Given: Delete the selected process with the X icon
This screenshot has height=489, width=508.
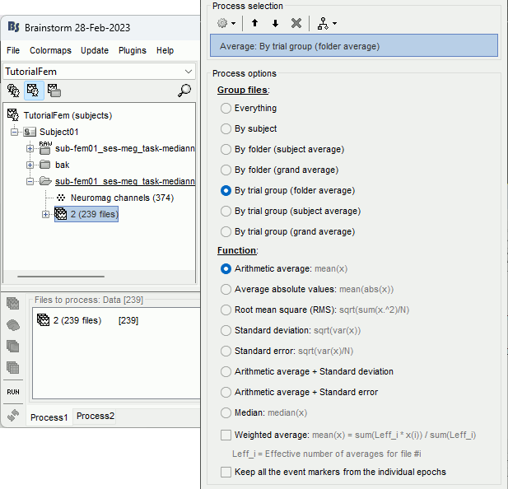Looking at the screenshot, I should (296, 23).
